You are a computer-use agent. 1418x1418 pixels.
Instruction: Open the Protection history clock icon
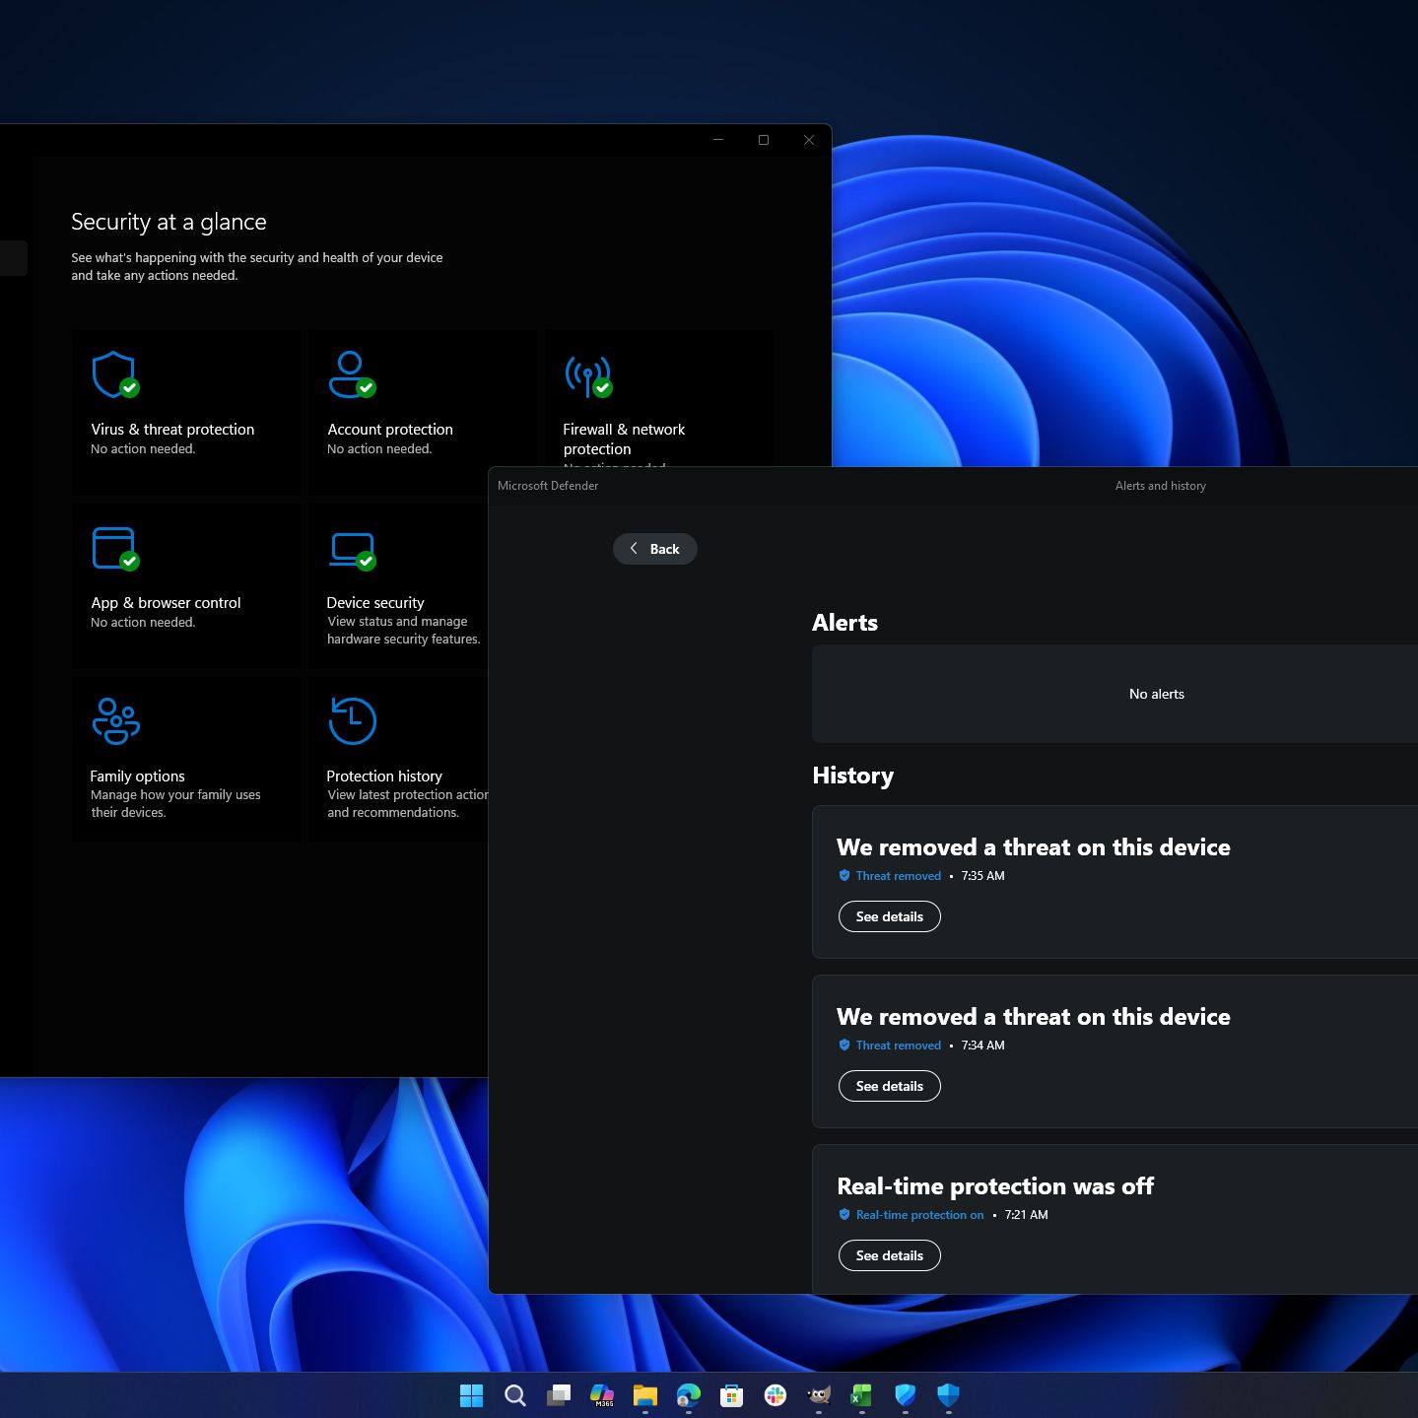352,720
